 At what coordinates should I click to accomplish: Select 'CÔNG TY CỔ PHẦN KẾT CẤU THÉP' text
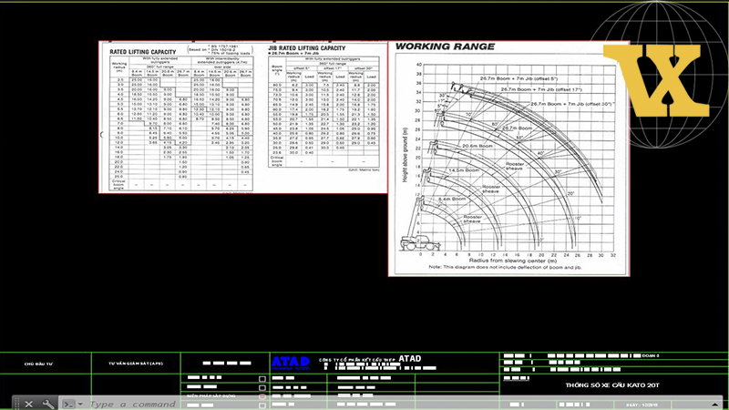(357, 360)
